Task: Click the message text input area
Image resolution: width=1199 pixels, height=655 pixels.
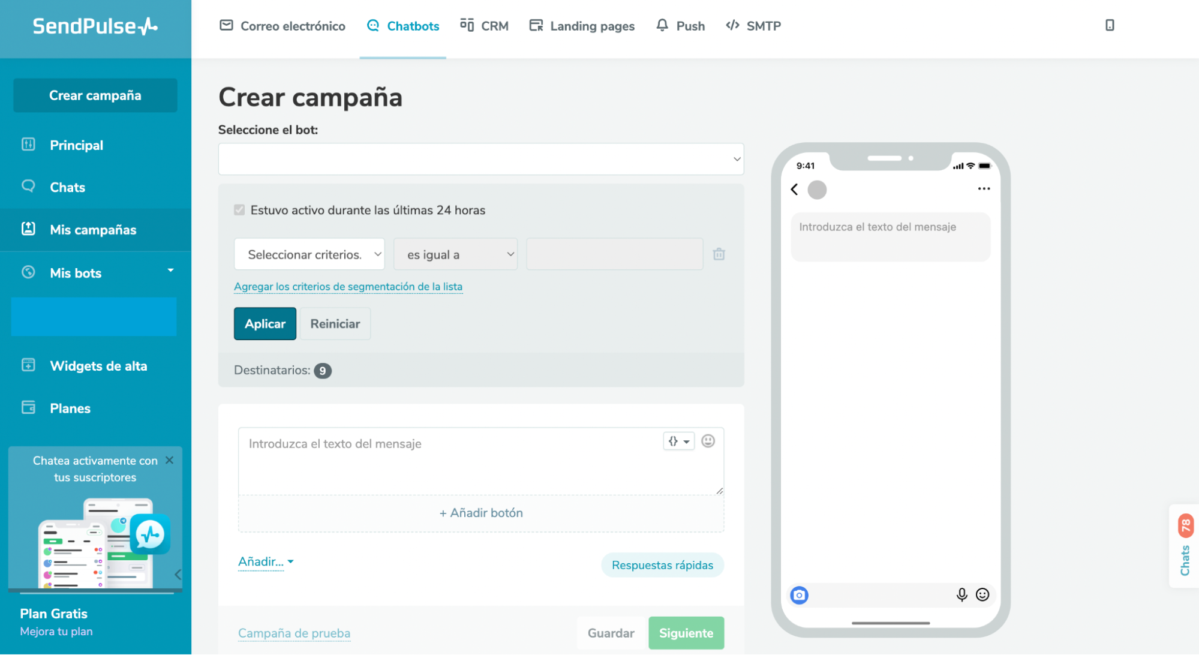Action: (450, 461)
